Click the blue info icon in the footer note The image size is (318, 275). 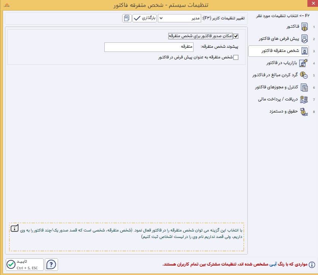pos(312,264)
